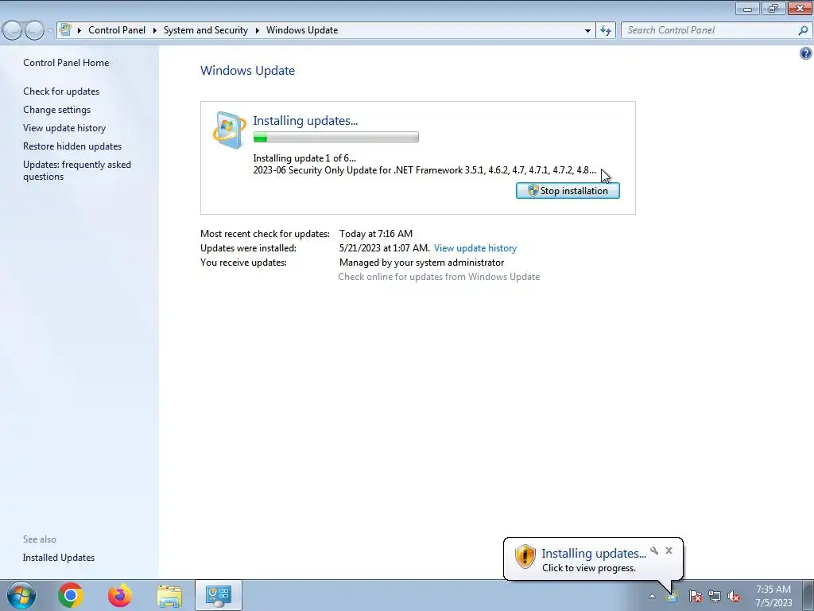Click the search magnifier icon

tap(803, 31)
